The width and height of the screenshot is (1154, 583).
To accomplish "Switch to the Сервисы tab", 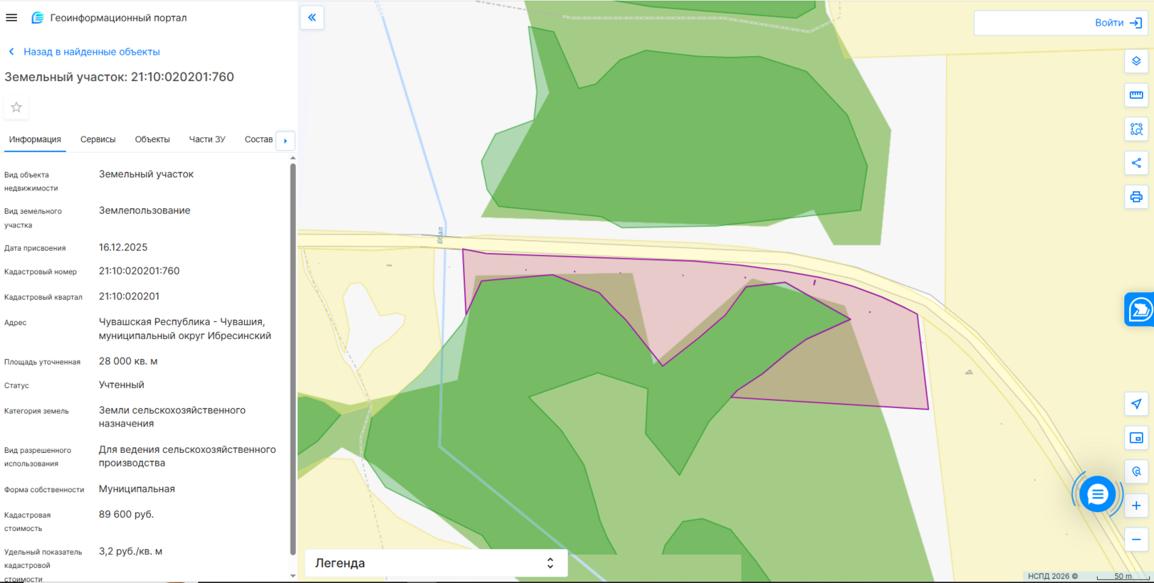I will (98, 139).
